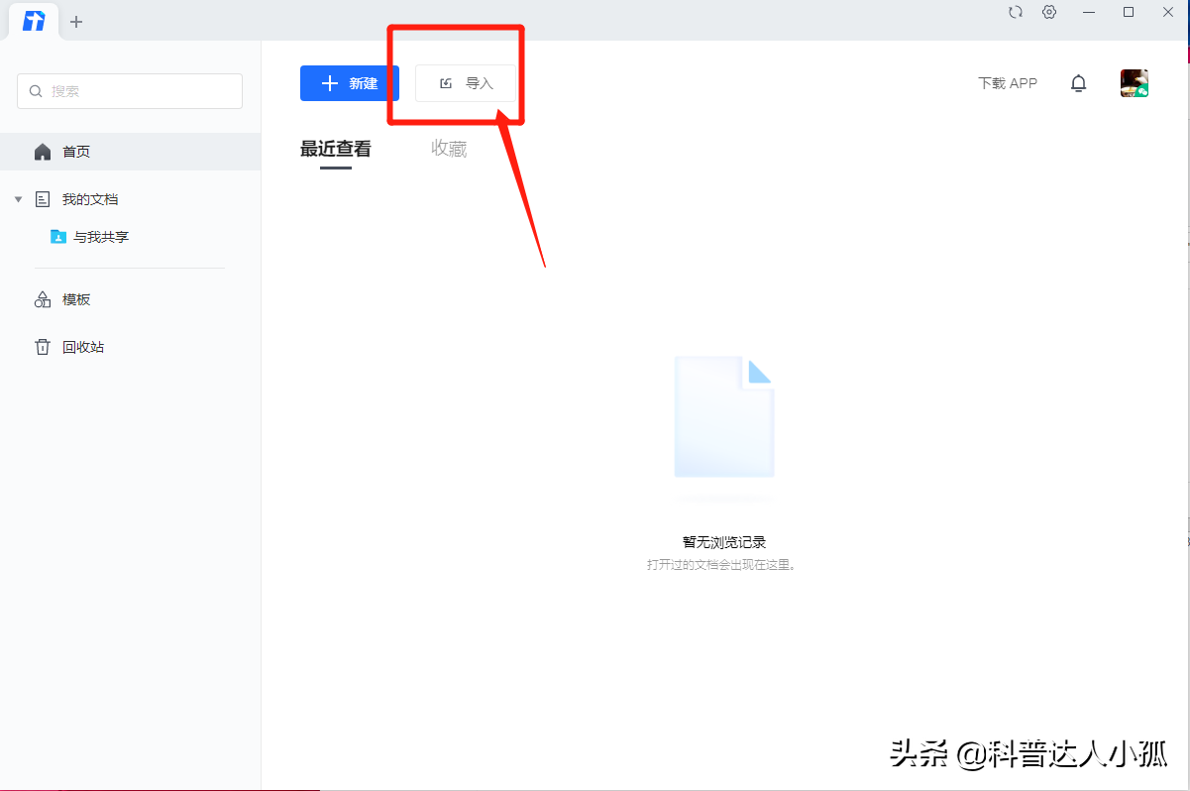Click the refresh sync icon
The image size is (1190, 791).
pos(1015,12)
